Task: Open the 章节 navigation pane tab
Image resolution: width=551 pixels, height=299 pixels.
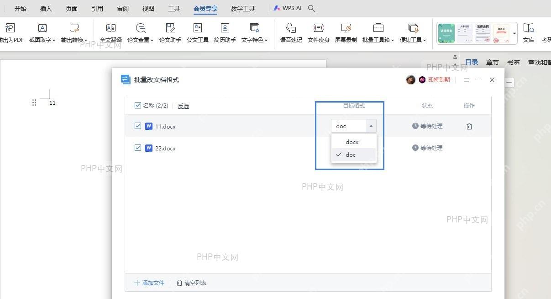Action: click(493, 62)
